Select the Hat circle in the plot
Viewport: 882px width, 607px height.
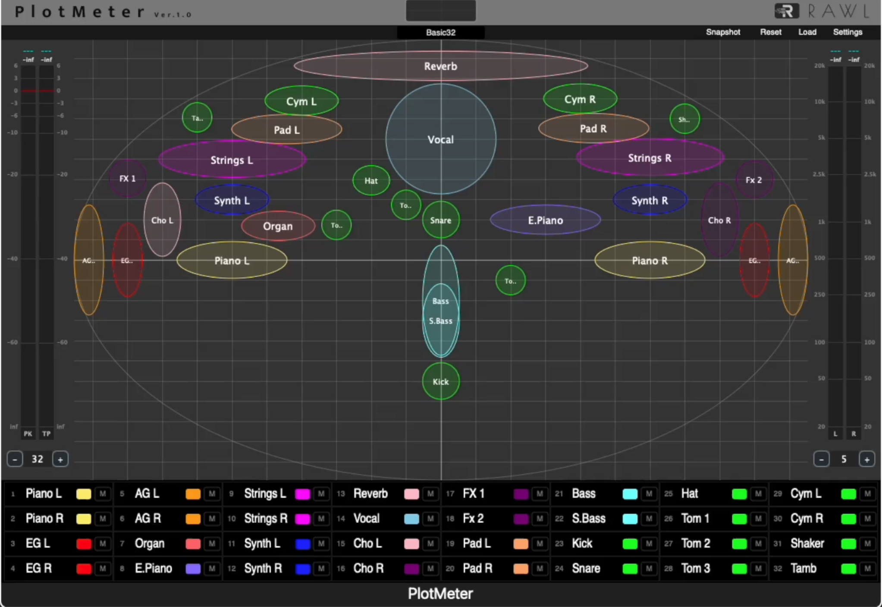tap(371, 180)
